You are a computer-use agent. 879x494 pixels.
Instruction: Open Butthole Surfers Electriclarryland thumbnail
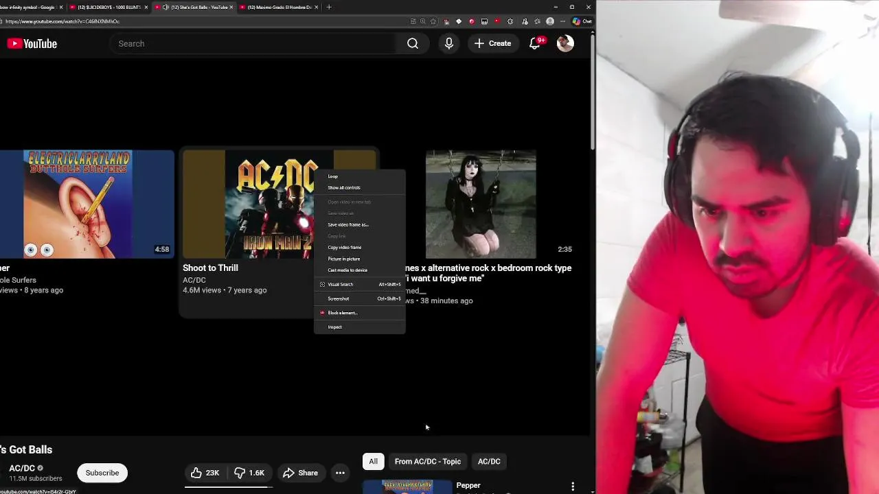point(87,204)
